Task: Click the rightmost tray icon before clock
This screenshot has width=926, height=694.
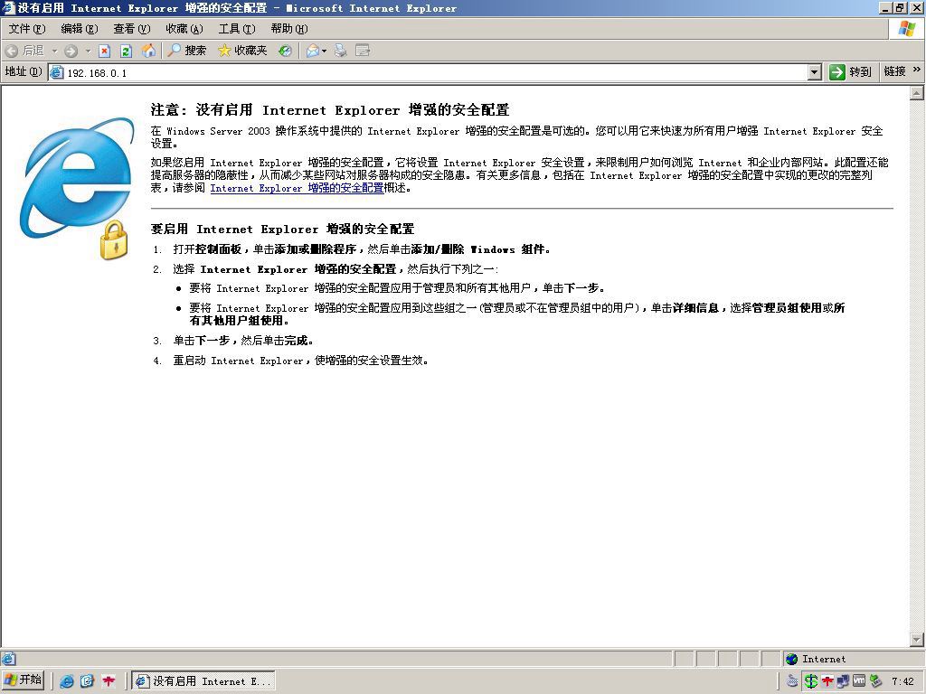Action: coord(875,681)
